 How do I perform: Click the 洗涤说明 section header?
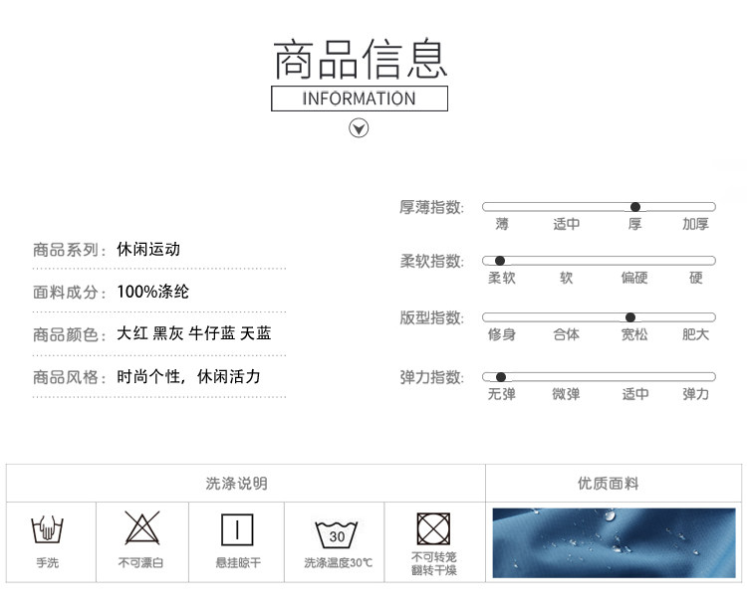236,484
